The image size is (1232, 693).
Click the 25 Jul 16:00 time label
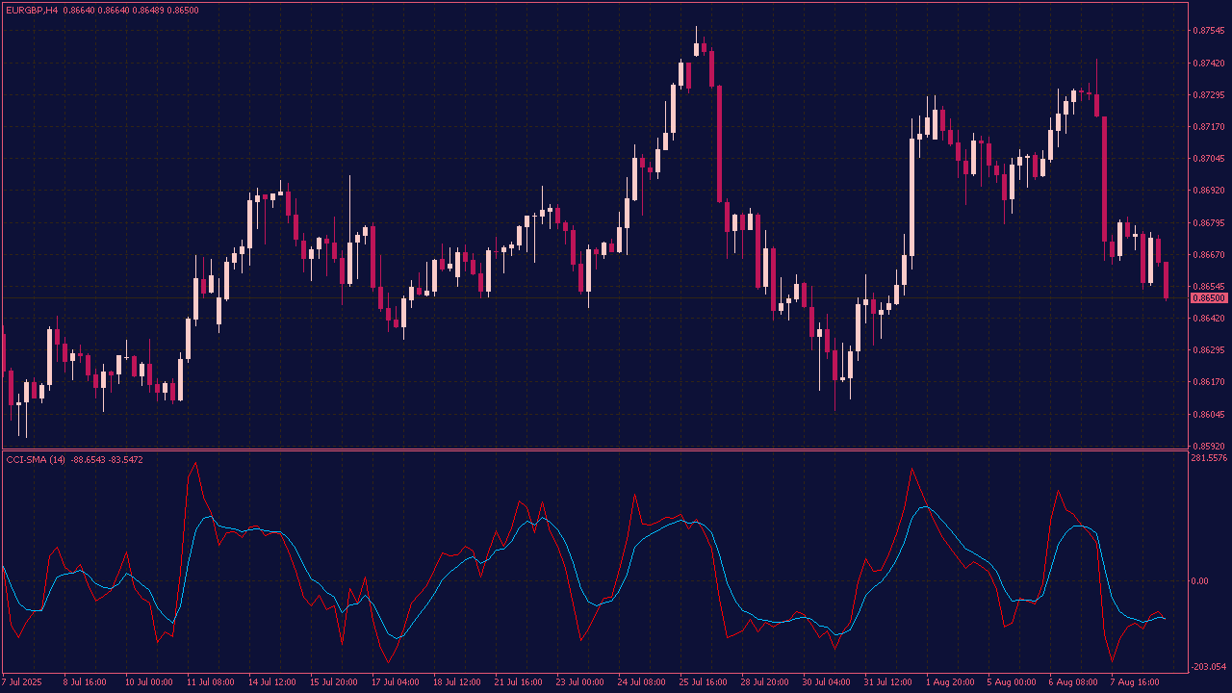(x=704, y=682)
